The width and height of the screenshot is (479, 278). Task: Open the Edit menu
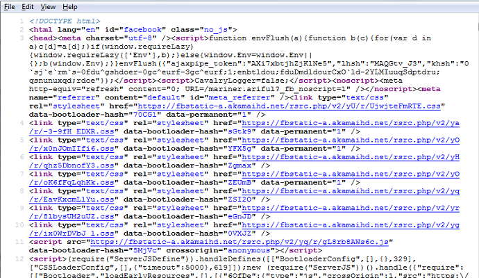28,6
